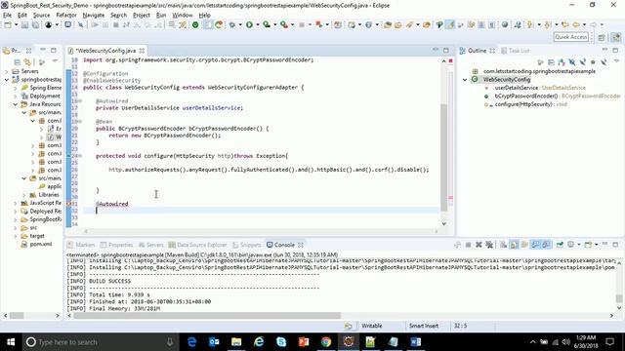Toggle Hide Static Members in Outline toolbar

coord(582,62)
